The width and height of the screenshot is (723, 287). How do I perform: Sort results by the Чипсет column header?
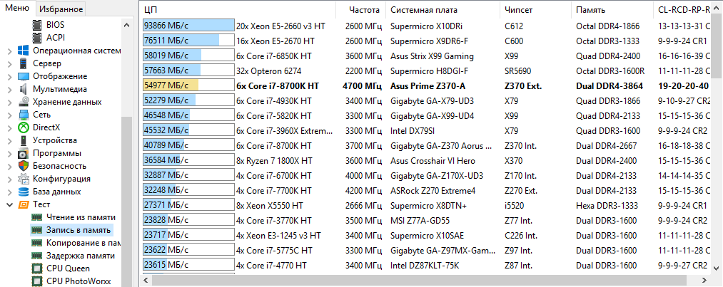[518, 10]
